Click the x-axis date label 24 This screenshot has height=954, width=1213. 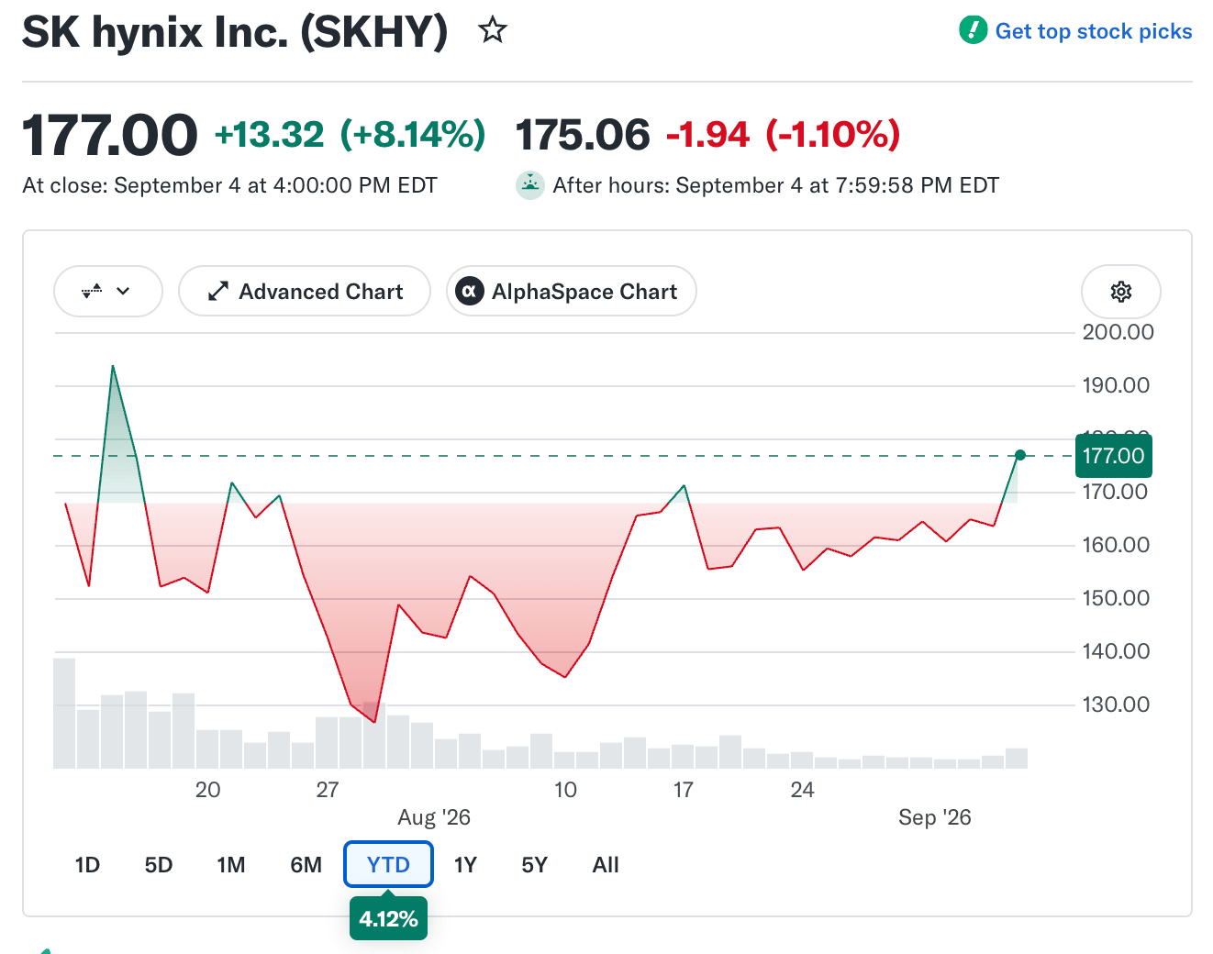[x=802, y=790]
